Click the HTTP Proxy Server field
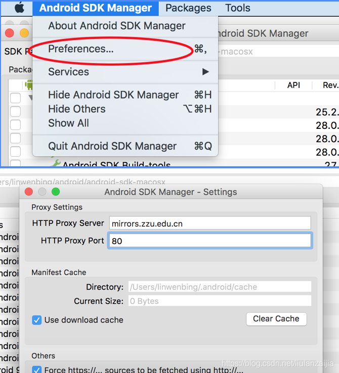The height and width of the screenshot is (373, 339). coord(210,223)
